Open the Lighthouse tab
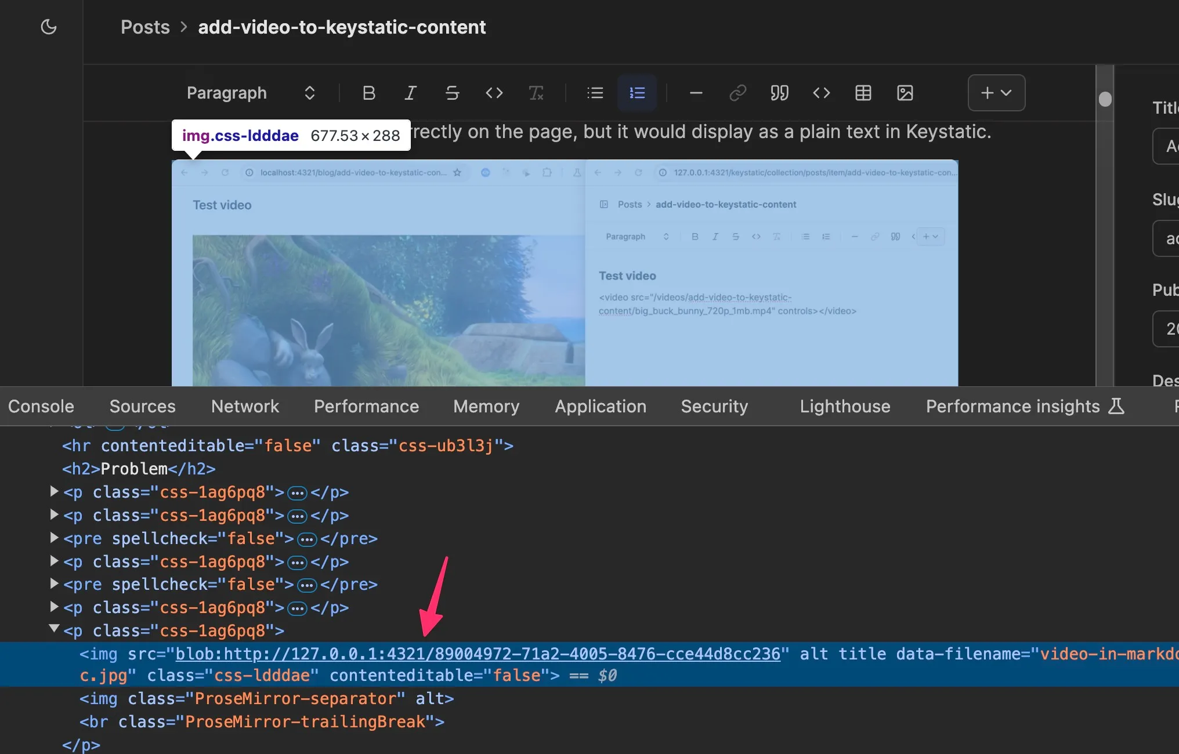Viewport: 1179px width, 754px height. coord(844,406)
